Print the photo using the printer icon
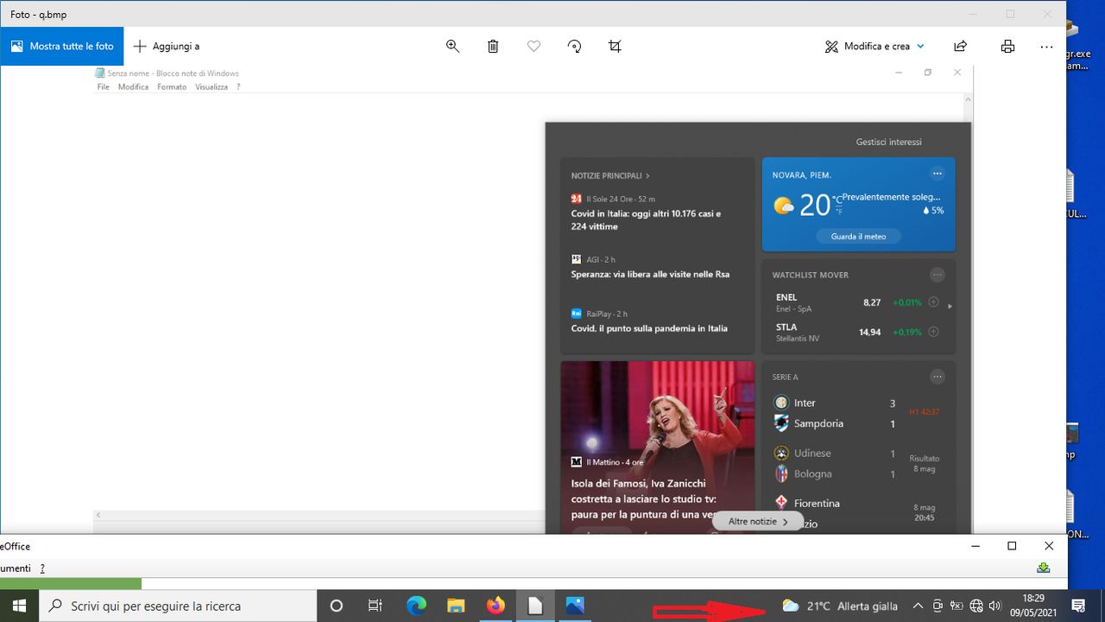Image resolution: width=1105 pixels, height=622 pixels. (1007, 47)
